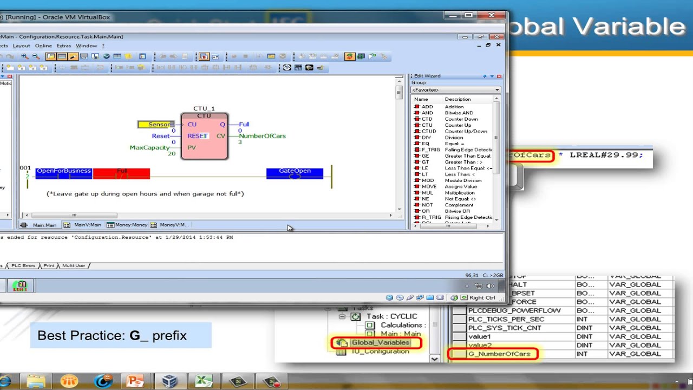693x390 pixels.
Task: Select the yellow Sensor variable on the worksheet
Action: coord(156,125)
